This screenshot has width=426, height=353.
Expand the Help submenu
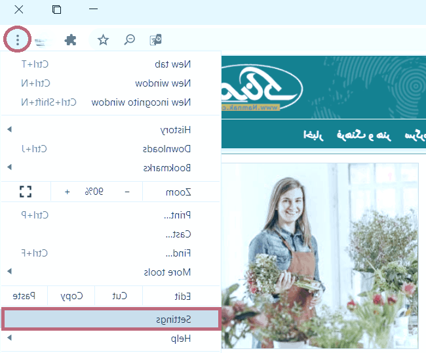(110, 339)
